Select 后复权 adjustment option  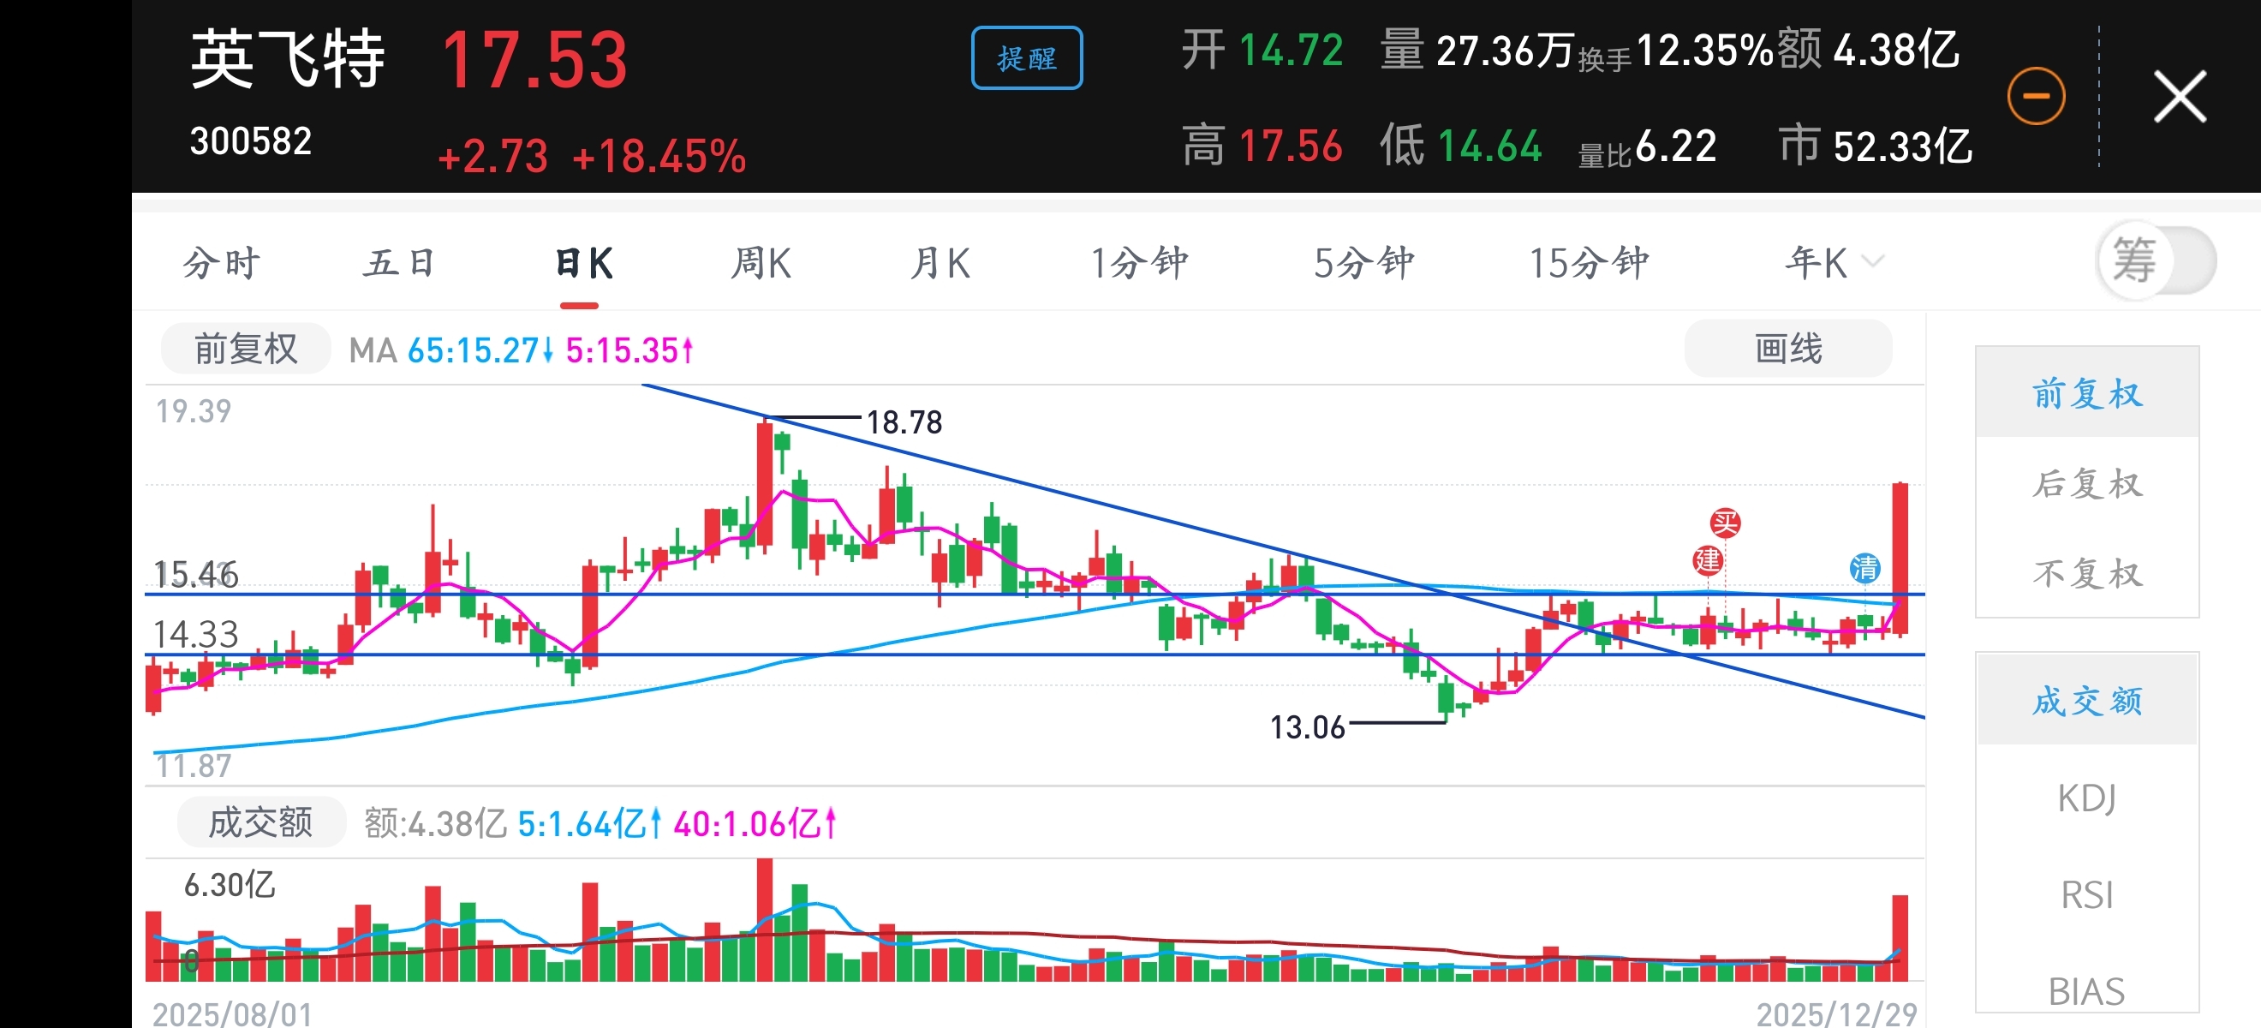[2086, 484]
